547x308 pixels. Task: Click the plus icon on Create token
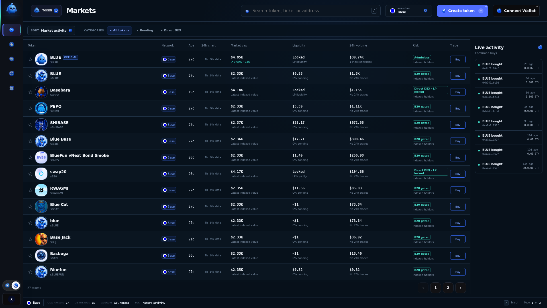pyautogui.click(x=481, y=11)
